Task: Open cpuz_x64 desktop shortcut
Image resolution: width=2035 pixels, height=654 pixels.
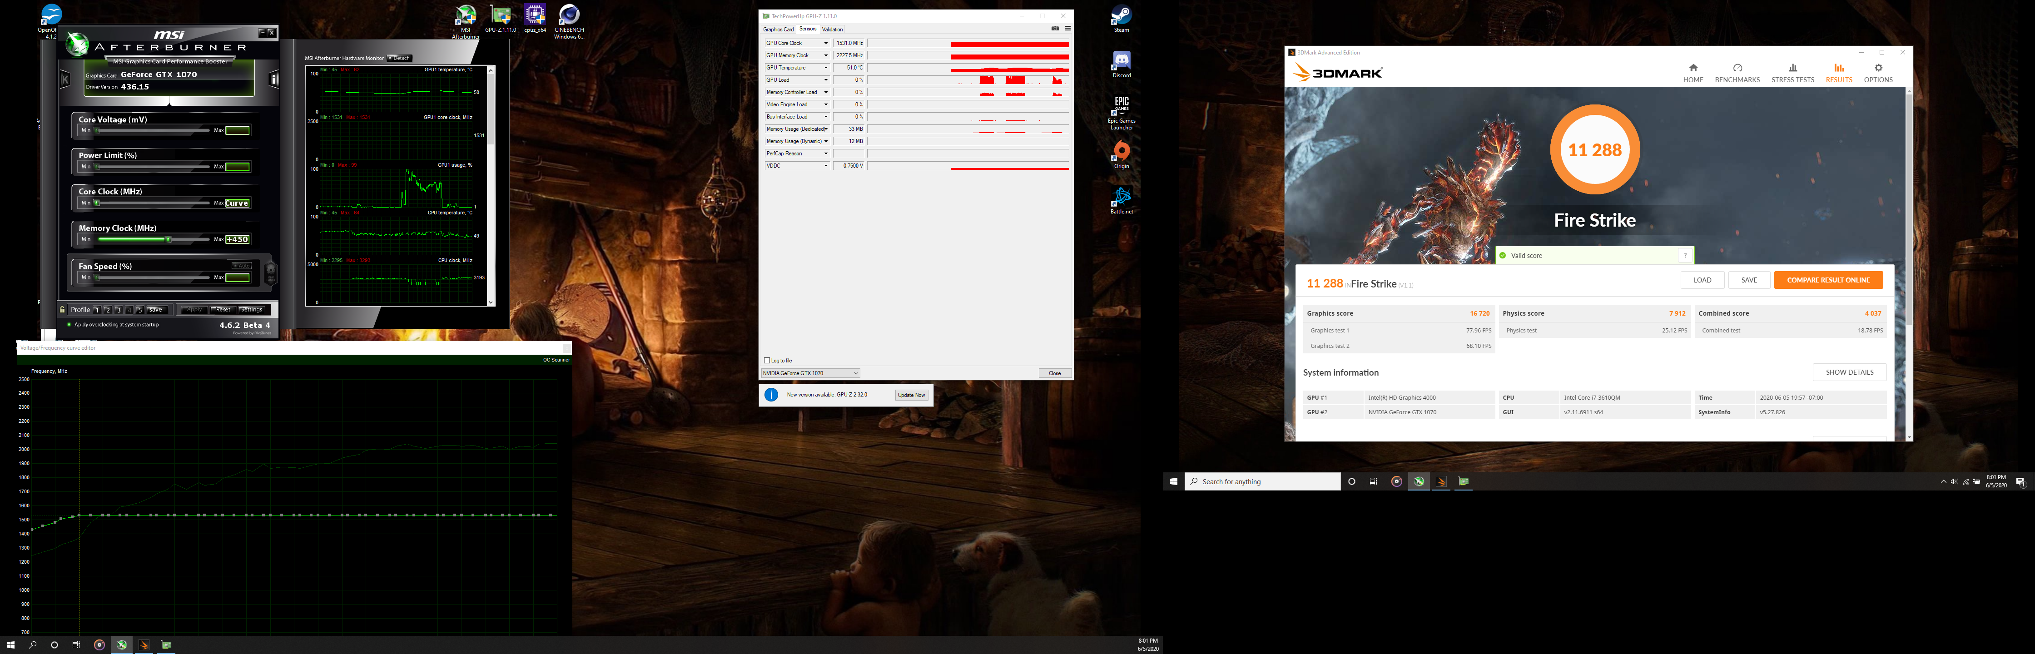Action: 535,19
